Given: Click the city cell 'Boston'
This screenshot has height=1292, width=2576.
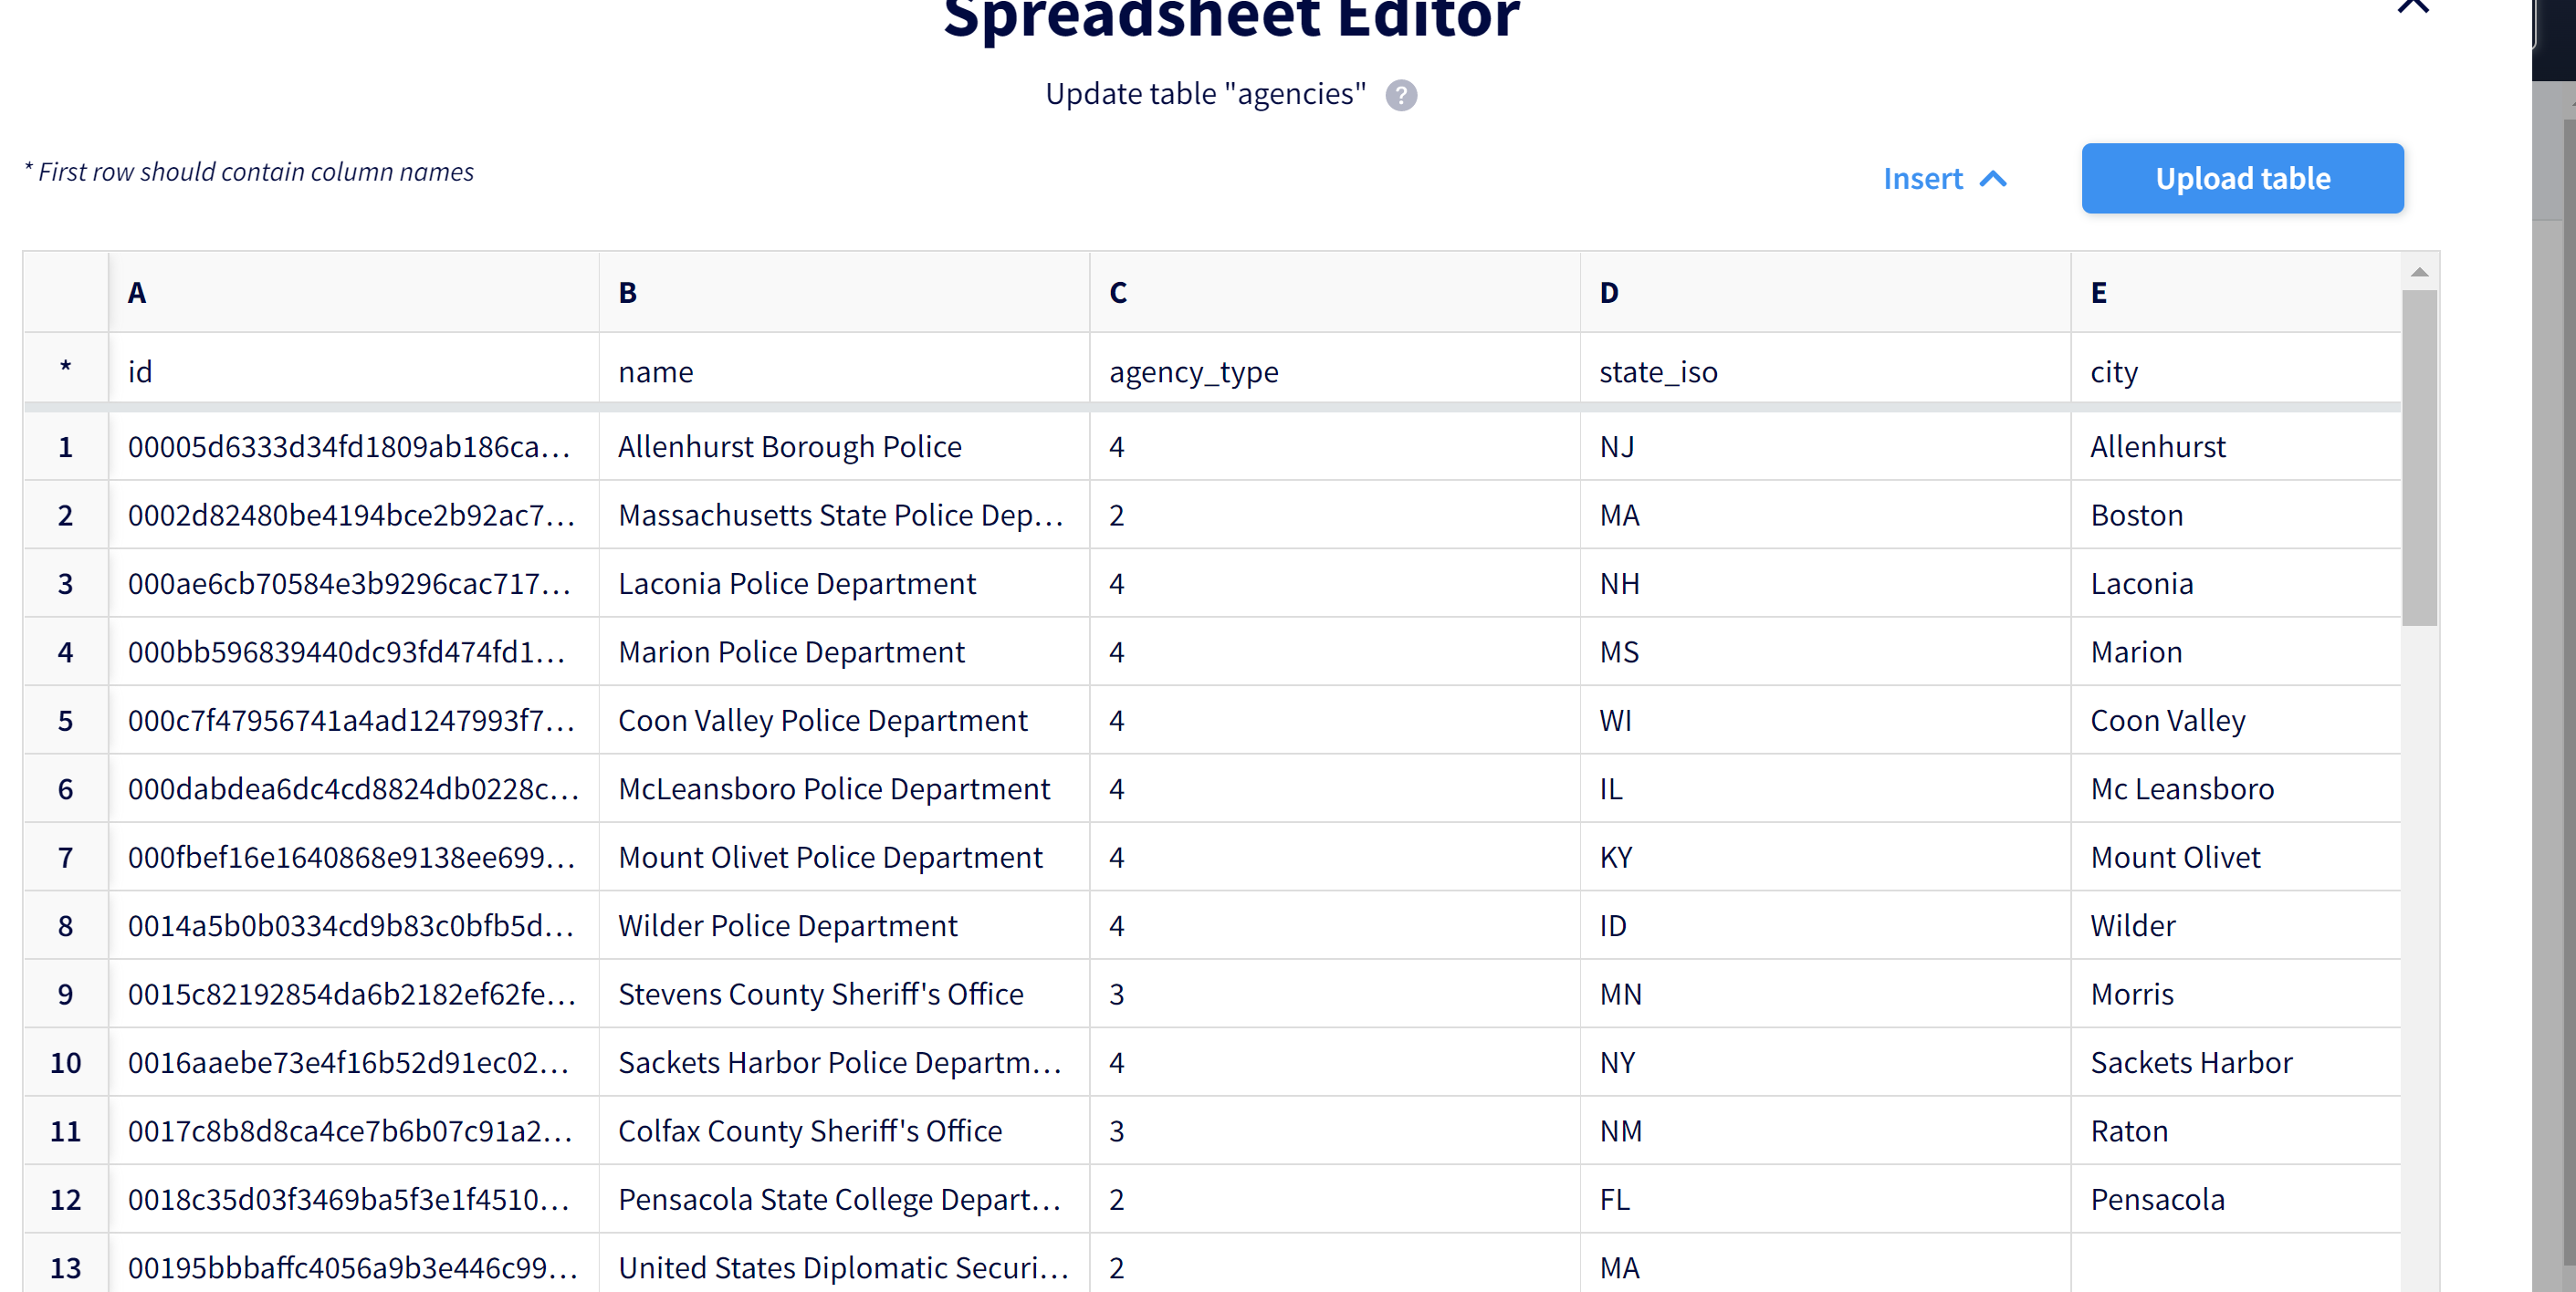Looking at the screenshot, I should tap(2236, 515).
